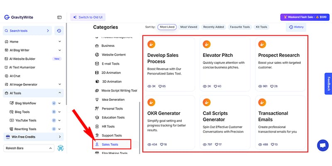
Task: Like the Prospect Research tool heart
Action: tap(272, 86)
